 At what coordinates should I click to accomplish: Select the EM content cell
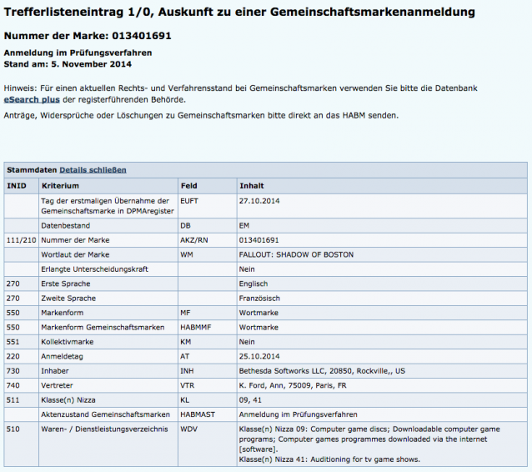tap(382, 226)
